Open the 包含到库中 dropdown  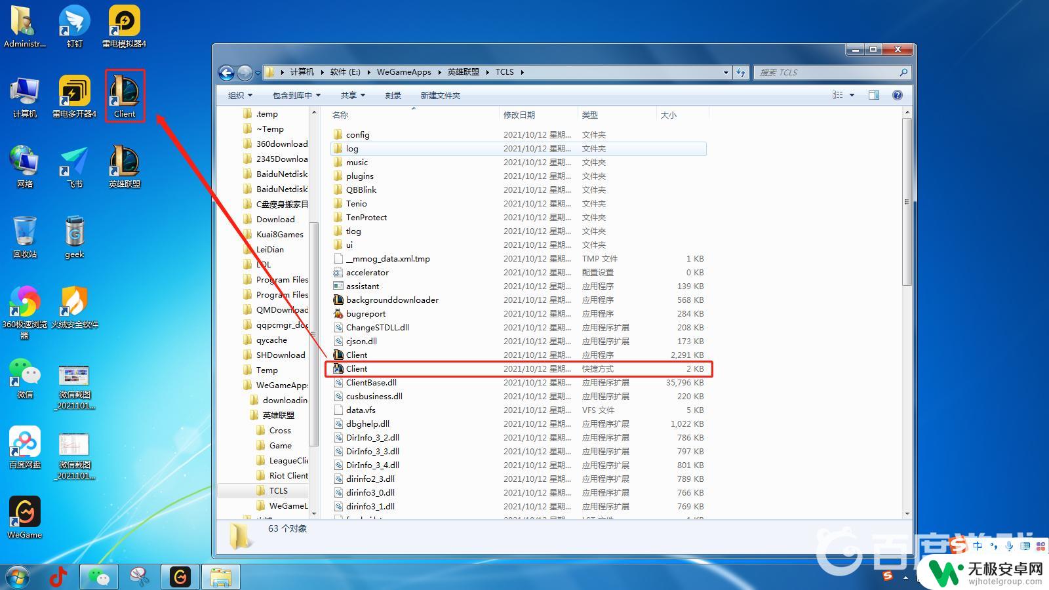click(296, 95)
